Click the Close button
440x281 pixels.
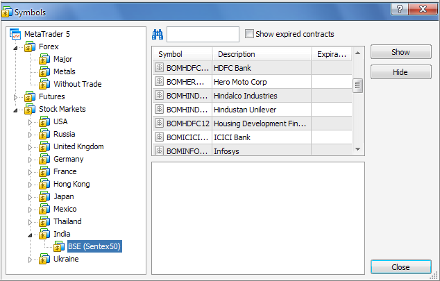(x=400, y=267)
